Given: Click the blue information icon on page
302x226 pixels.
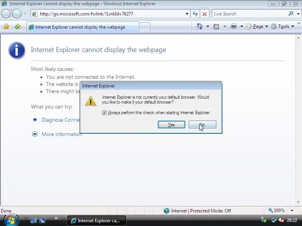Looking at the screenshot, I should pos(17,50).
